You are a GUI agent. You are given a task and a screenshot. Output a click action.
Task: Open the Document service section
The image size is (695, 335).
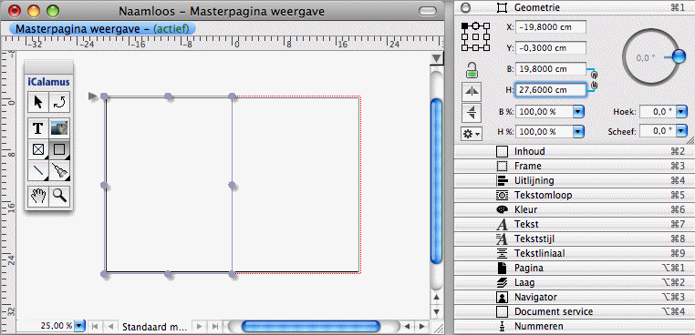coord(575,311)
